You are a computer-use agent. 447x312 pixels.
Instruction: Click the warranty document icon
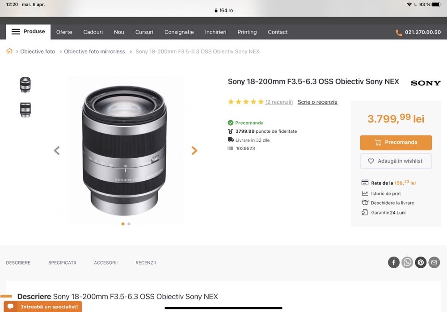365,212
